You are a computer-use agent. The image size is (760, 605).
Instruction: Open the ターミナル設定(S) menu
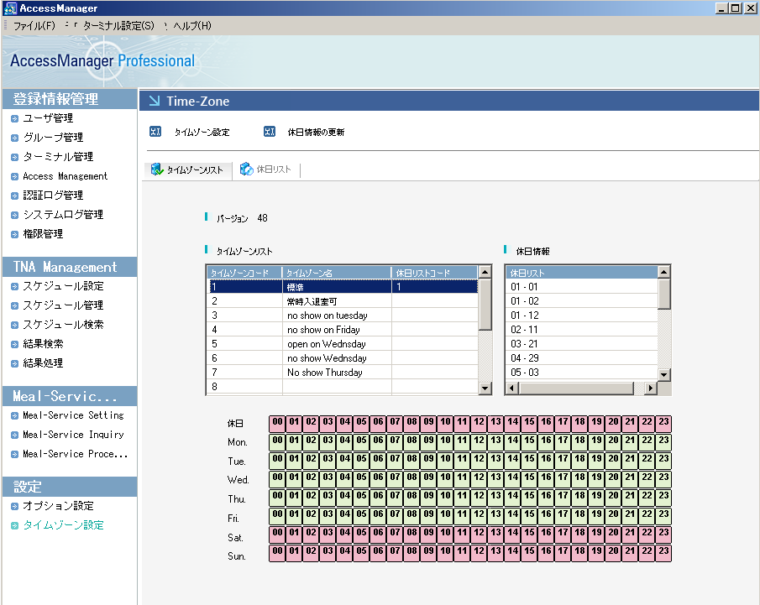pyautogui.click(x=118, y=26)
